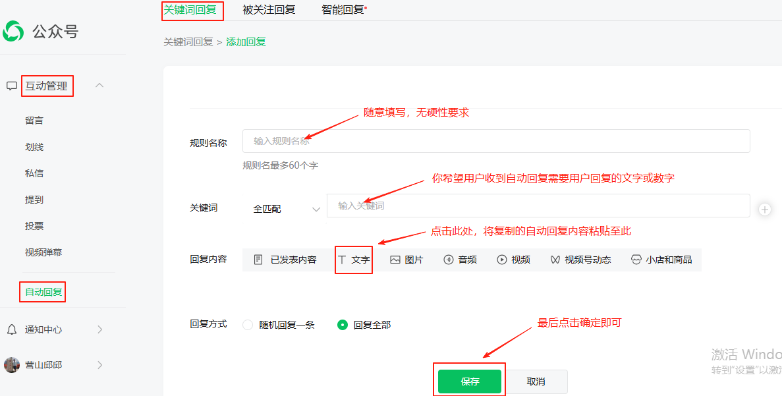782x396 pixels.
Task: Click the 视频 play icon
Action: click(502, 260)
